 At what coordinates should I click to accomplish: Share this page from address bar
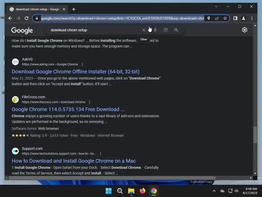click(217, 18)
